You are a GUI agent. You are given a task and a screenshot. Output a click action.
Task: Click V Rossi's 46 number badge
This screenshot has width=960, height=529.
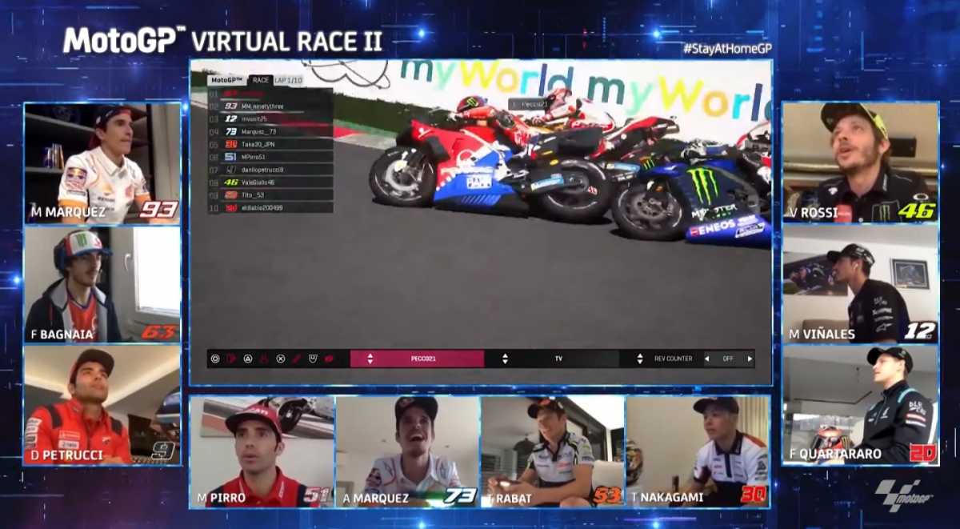pos(916,211)
